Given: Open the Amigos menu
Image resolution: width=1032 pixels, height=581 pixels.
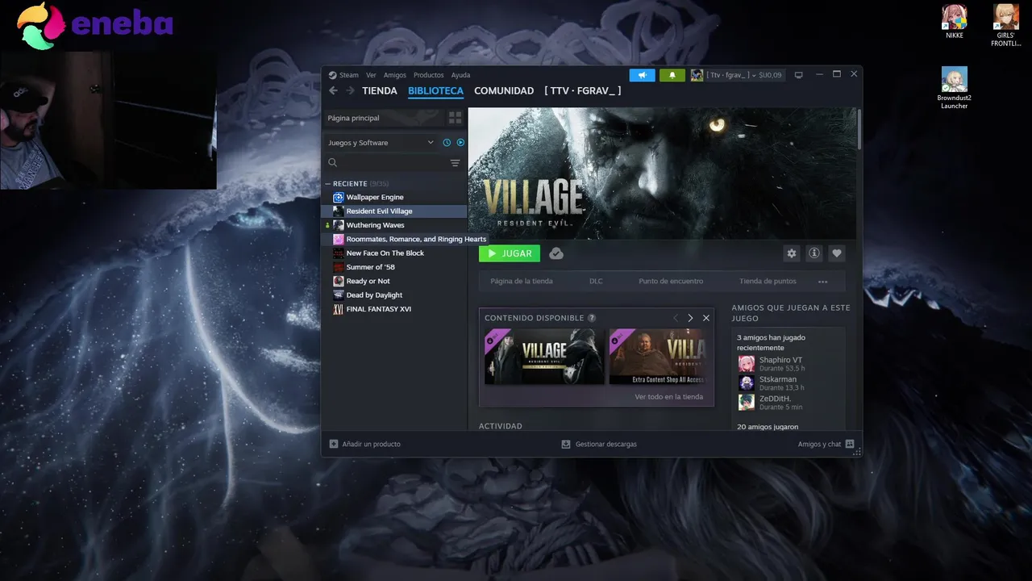Looking at the screenshot, I should pos(395,75).
